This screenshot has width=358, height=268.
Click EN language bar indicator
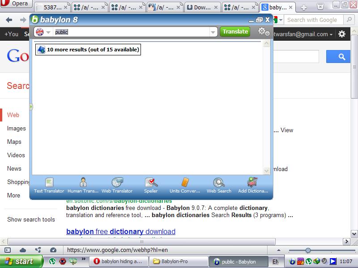click(276, 262)
